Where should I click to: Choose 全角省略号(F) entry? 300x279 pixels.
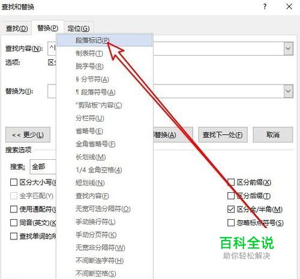[104, 144]
